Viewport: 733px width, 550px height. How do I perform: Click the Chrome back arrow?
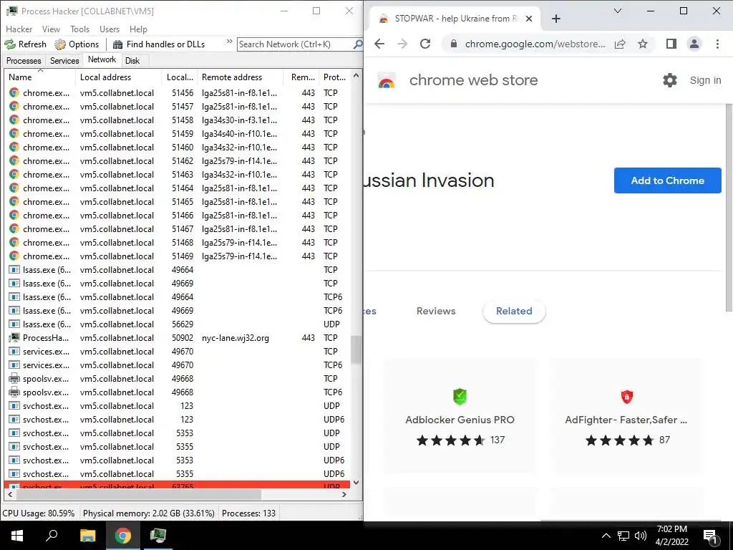coord(379,44)
